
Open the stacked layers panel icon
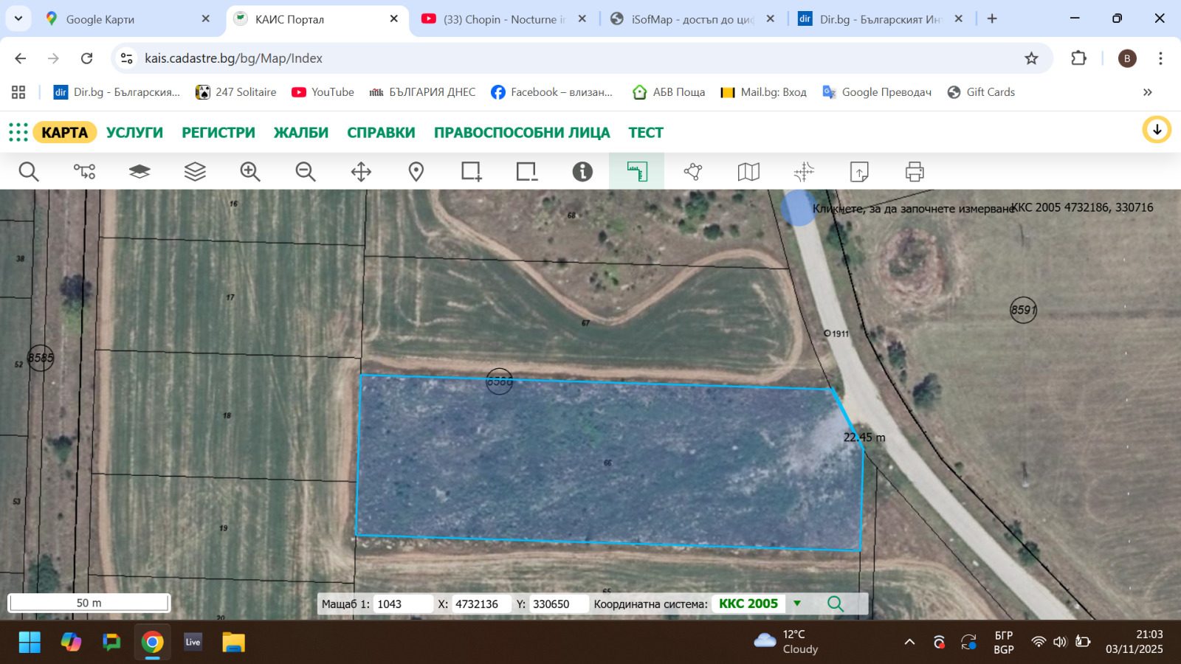tap(195, 172)
